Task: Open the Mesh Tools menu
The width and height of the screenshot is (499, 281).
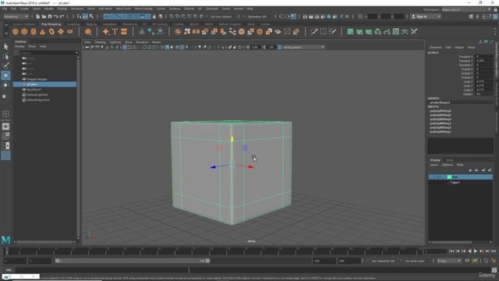Action: [123, 9]
